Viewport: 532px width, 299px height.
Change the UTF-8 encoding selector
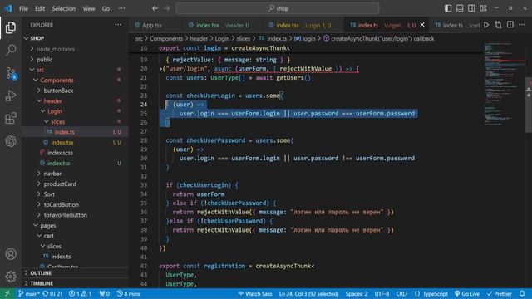click(382, 293)
